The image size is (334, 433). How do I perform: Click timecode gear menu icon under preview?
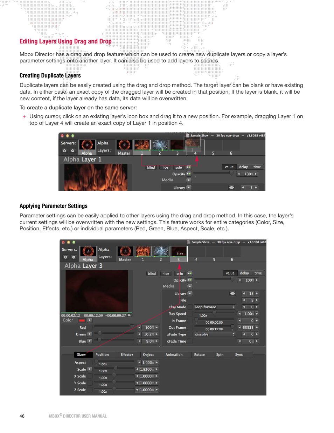(130, 315)
